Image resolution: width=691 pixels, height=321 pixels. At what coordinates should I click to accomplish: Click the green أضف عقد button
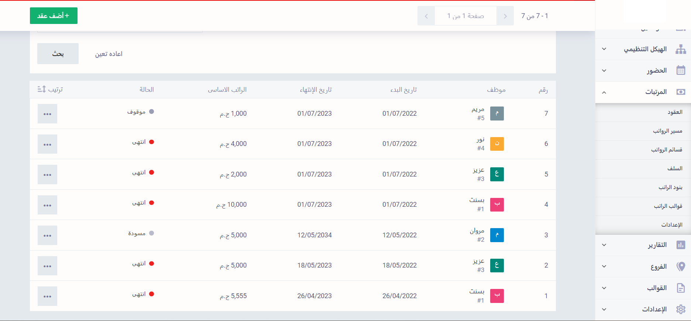[54, 16]
